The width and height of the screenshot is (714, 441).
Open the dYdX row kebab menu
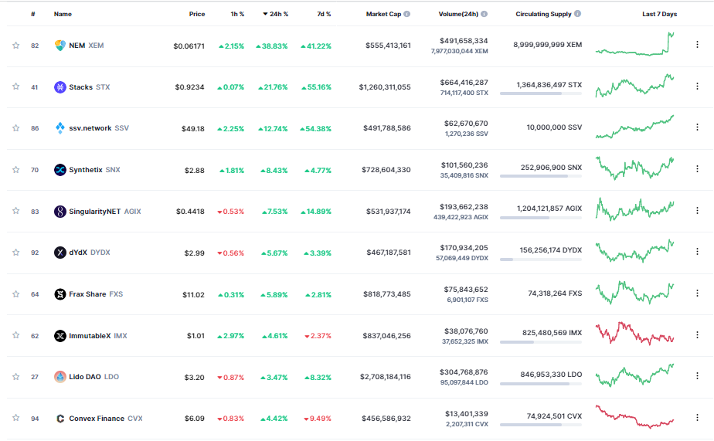697,251
